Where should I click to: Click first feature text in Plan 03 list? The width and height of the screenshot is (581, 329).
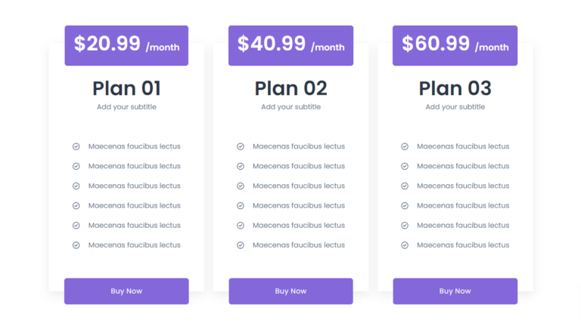463,146
